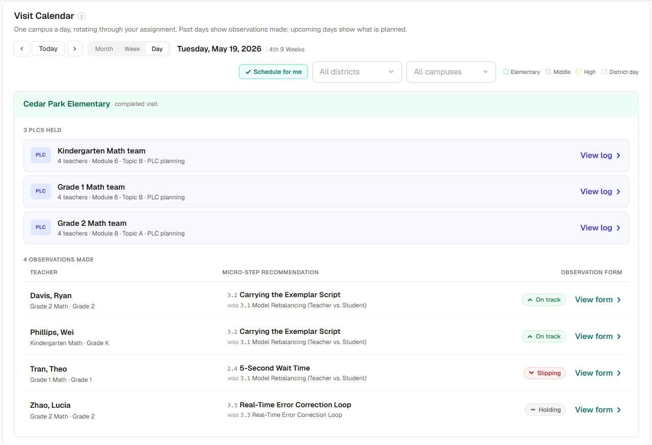This screenshot has height=445, width=652.
Task: View form for Zhao, Lucia
Action: coord(598,410)
